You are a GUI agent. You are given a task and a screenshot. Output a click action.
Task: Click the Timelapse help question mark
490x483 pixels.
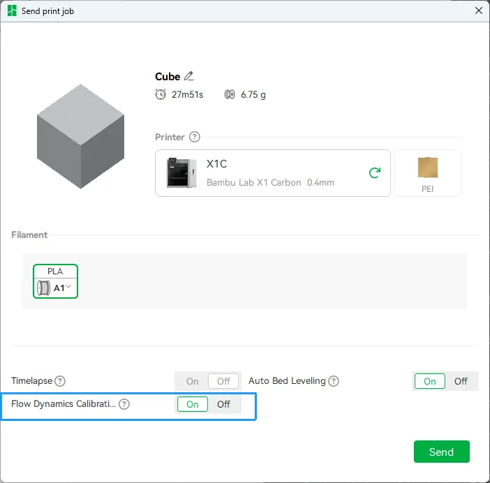60,381
